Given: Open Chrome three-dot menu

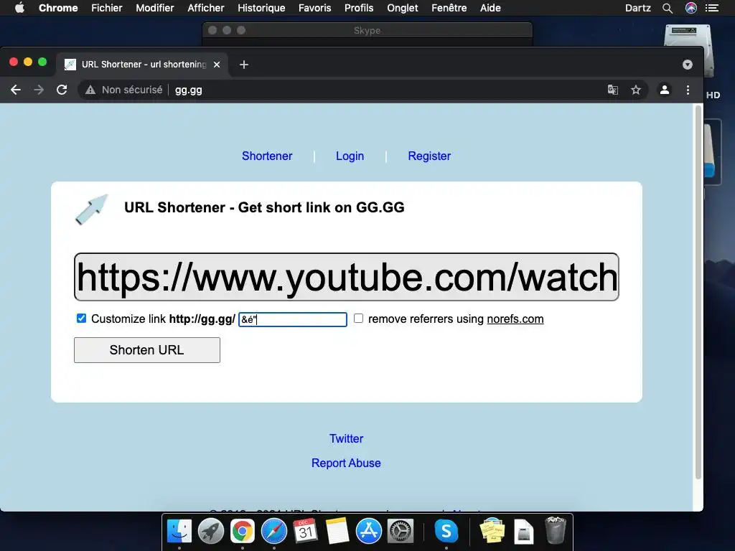Looking at the screenshot, I should click(688, 90).
